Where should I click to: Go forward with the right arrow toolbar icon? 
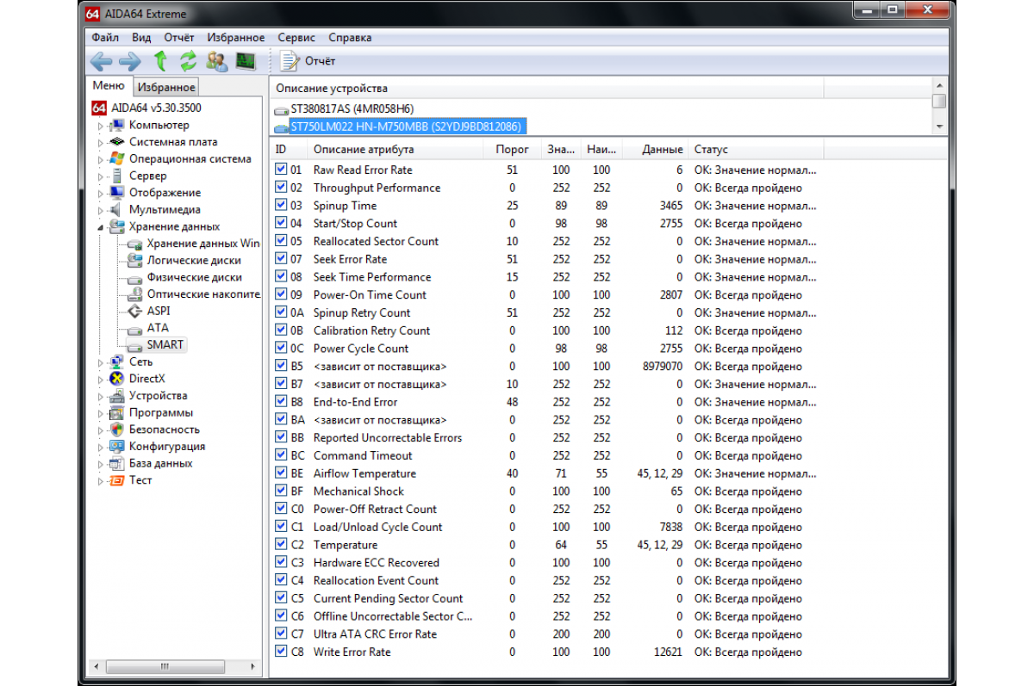click(x=129, y=61)
